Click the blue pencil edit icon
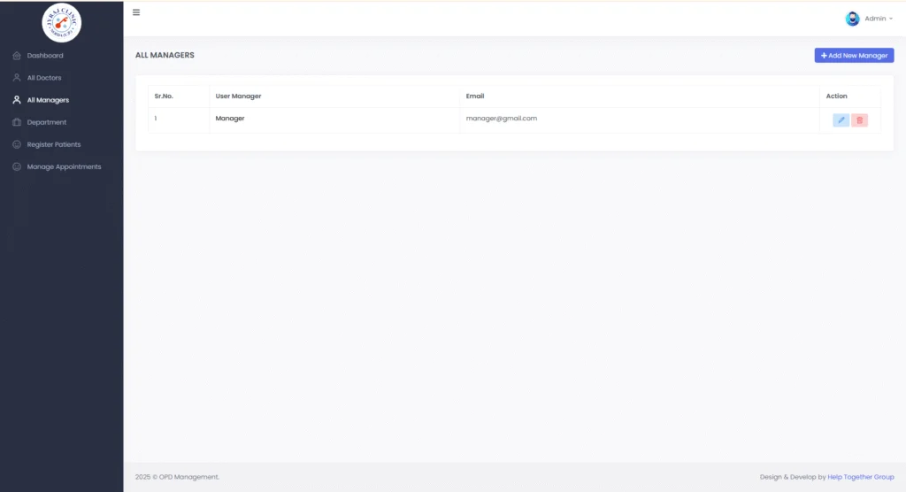 click(x=841, y=120)
